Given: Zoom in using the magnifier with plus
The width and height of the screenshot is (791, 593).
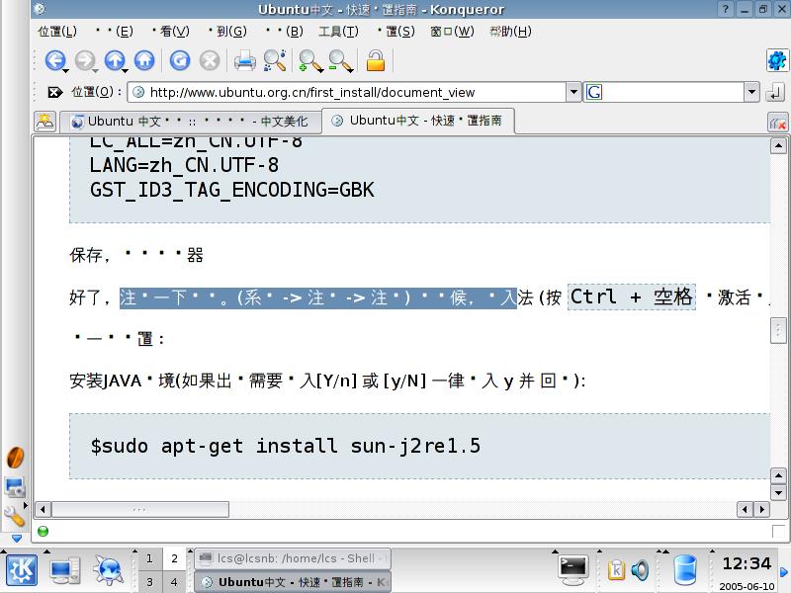Looking at the screenshot, I should click(310, 61).
